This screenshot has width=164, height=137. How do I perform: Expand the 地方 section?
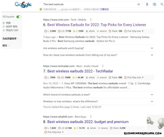[6, 45]
